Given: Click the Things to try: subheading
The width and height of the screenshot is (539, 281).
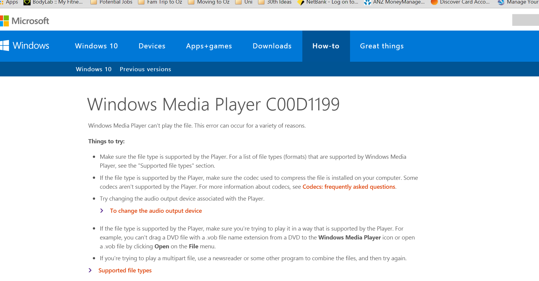Looking at the screenshot, I should click(106, 141).
